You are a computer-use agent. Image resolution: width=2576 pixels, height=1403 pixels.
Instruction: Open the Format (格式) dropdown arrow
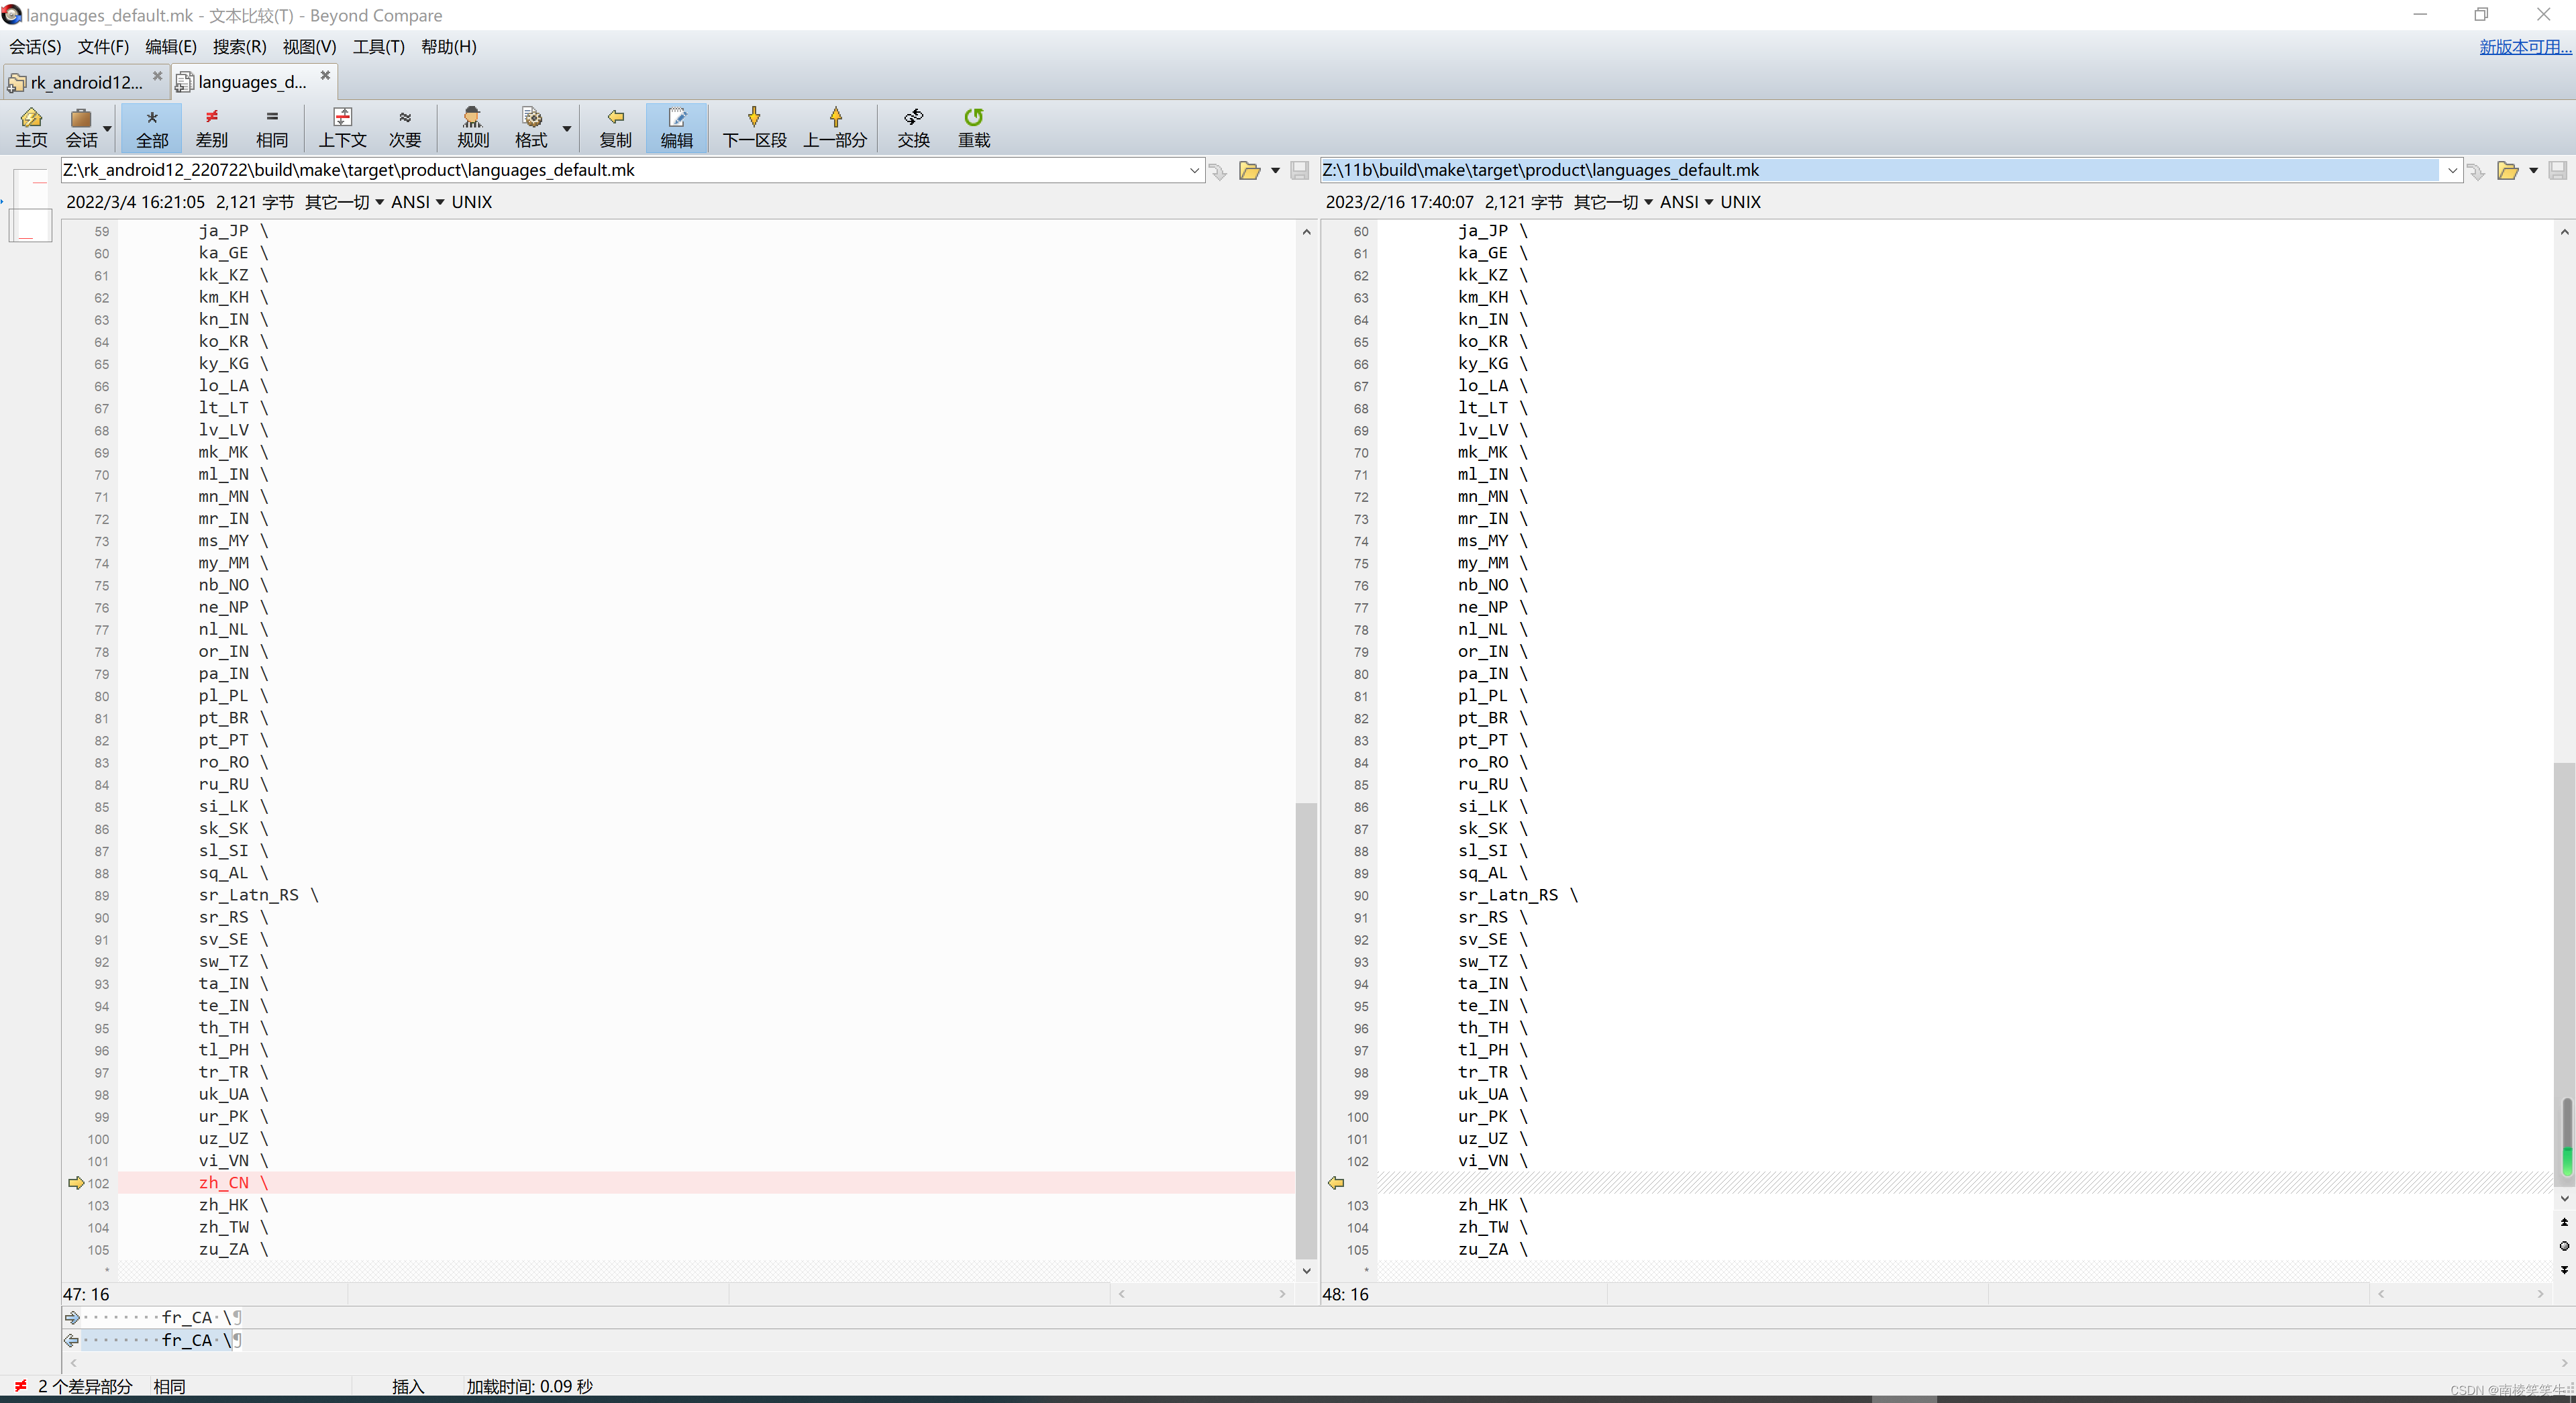(x=566, y=128)
